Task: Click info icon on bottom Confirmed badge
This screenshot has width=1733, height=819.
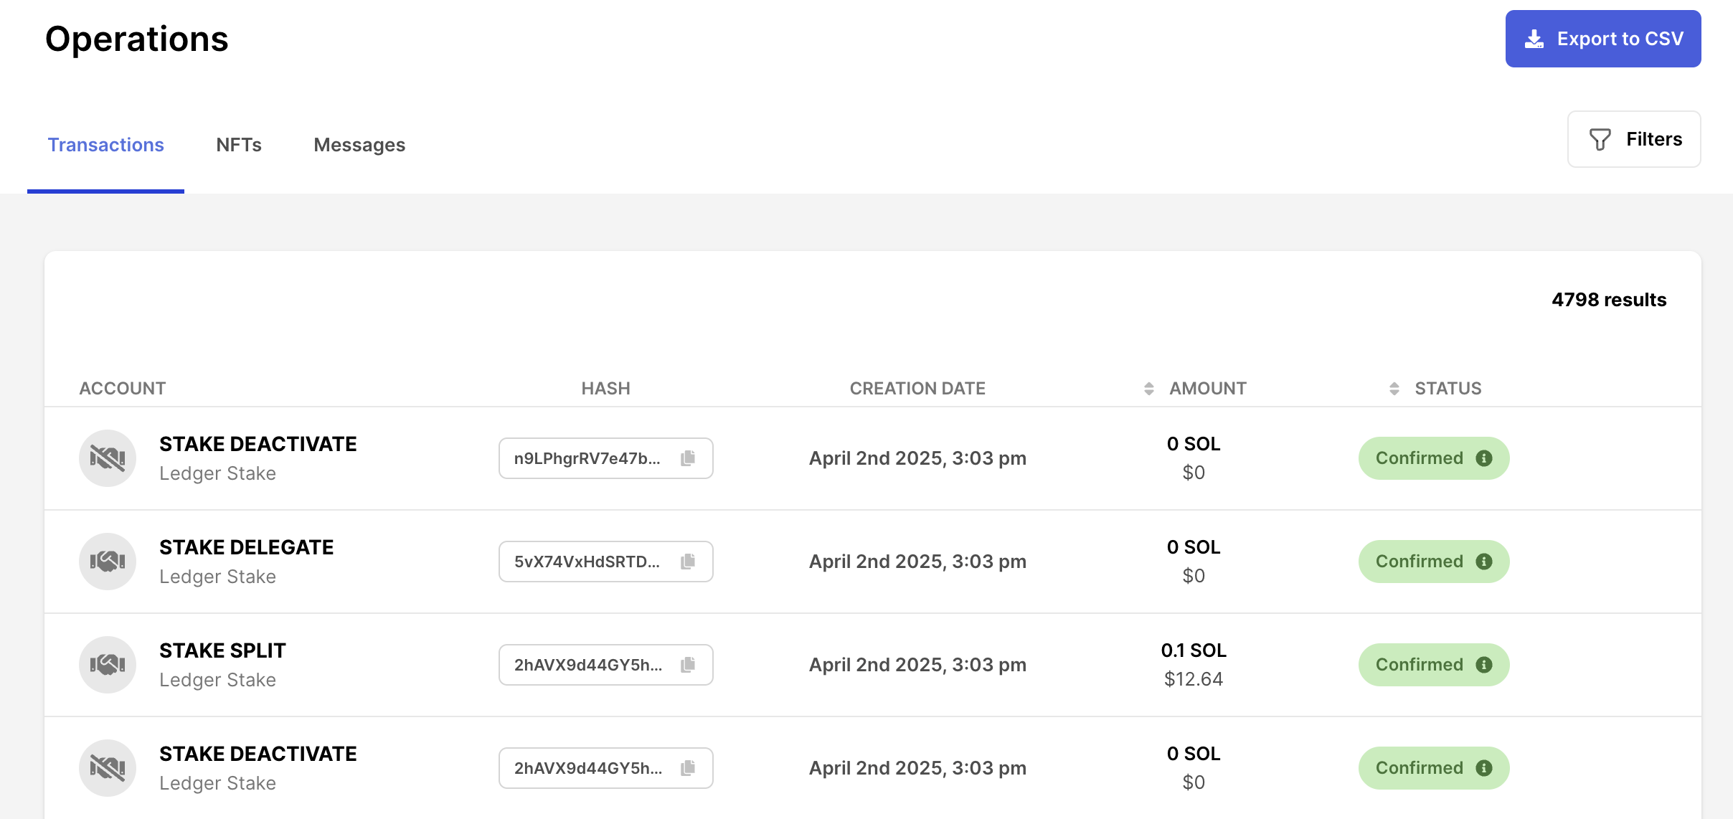Action: coord(1484,768)
